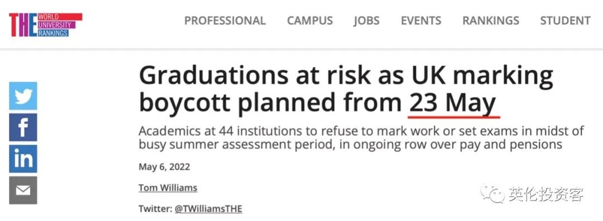Open the @TWilliamsTHE Twitter handle link

point(208,209)
